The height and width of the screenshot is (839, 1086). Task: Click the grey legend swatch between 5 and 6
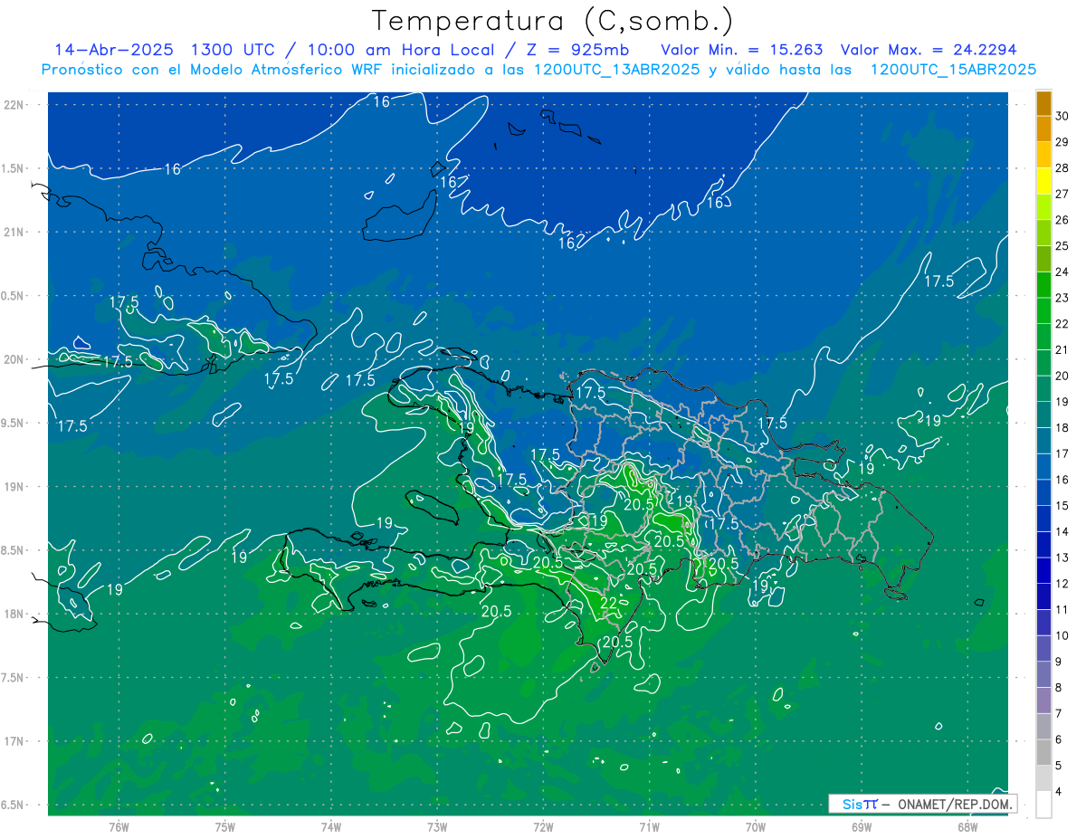[x=1043, y=753]
